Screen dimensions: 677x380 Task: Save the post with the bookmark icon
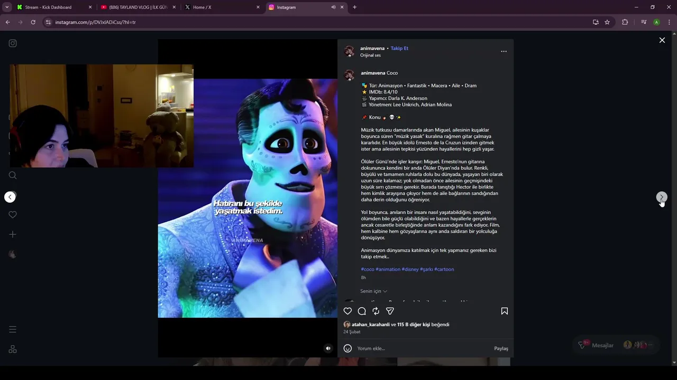[x=505, y=311]
